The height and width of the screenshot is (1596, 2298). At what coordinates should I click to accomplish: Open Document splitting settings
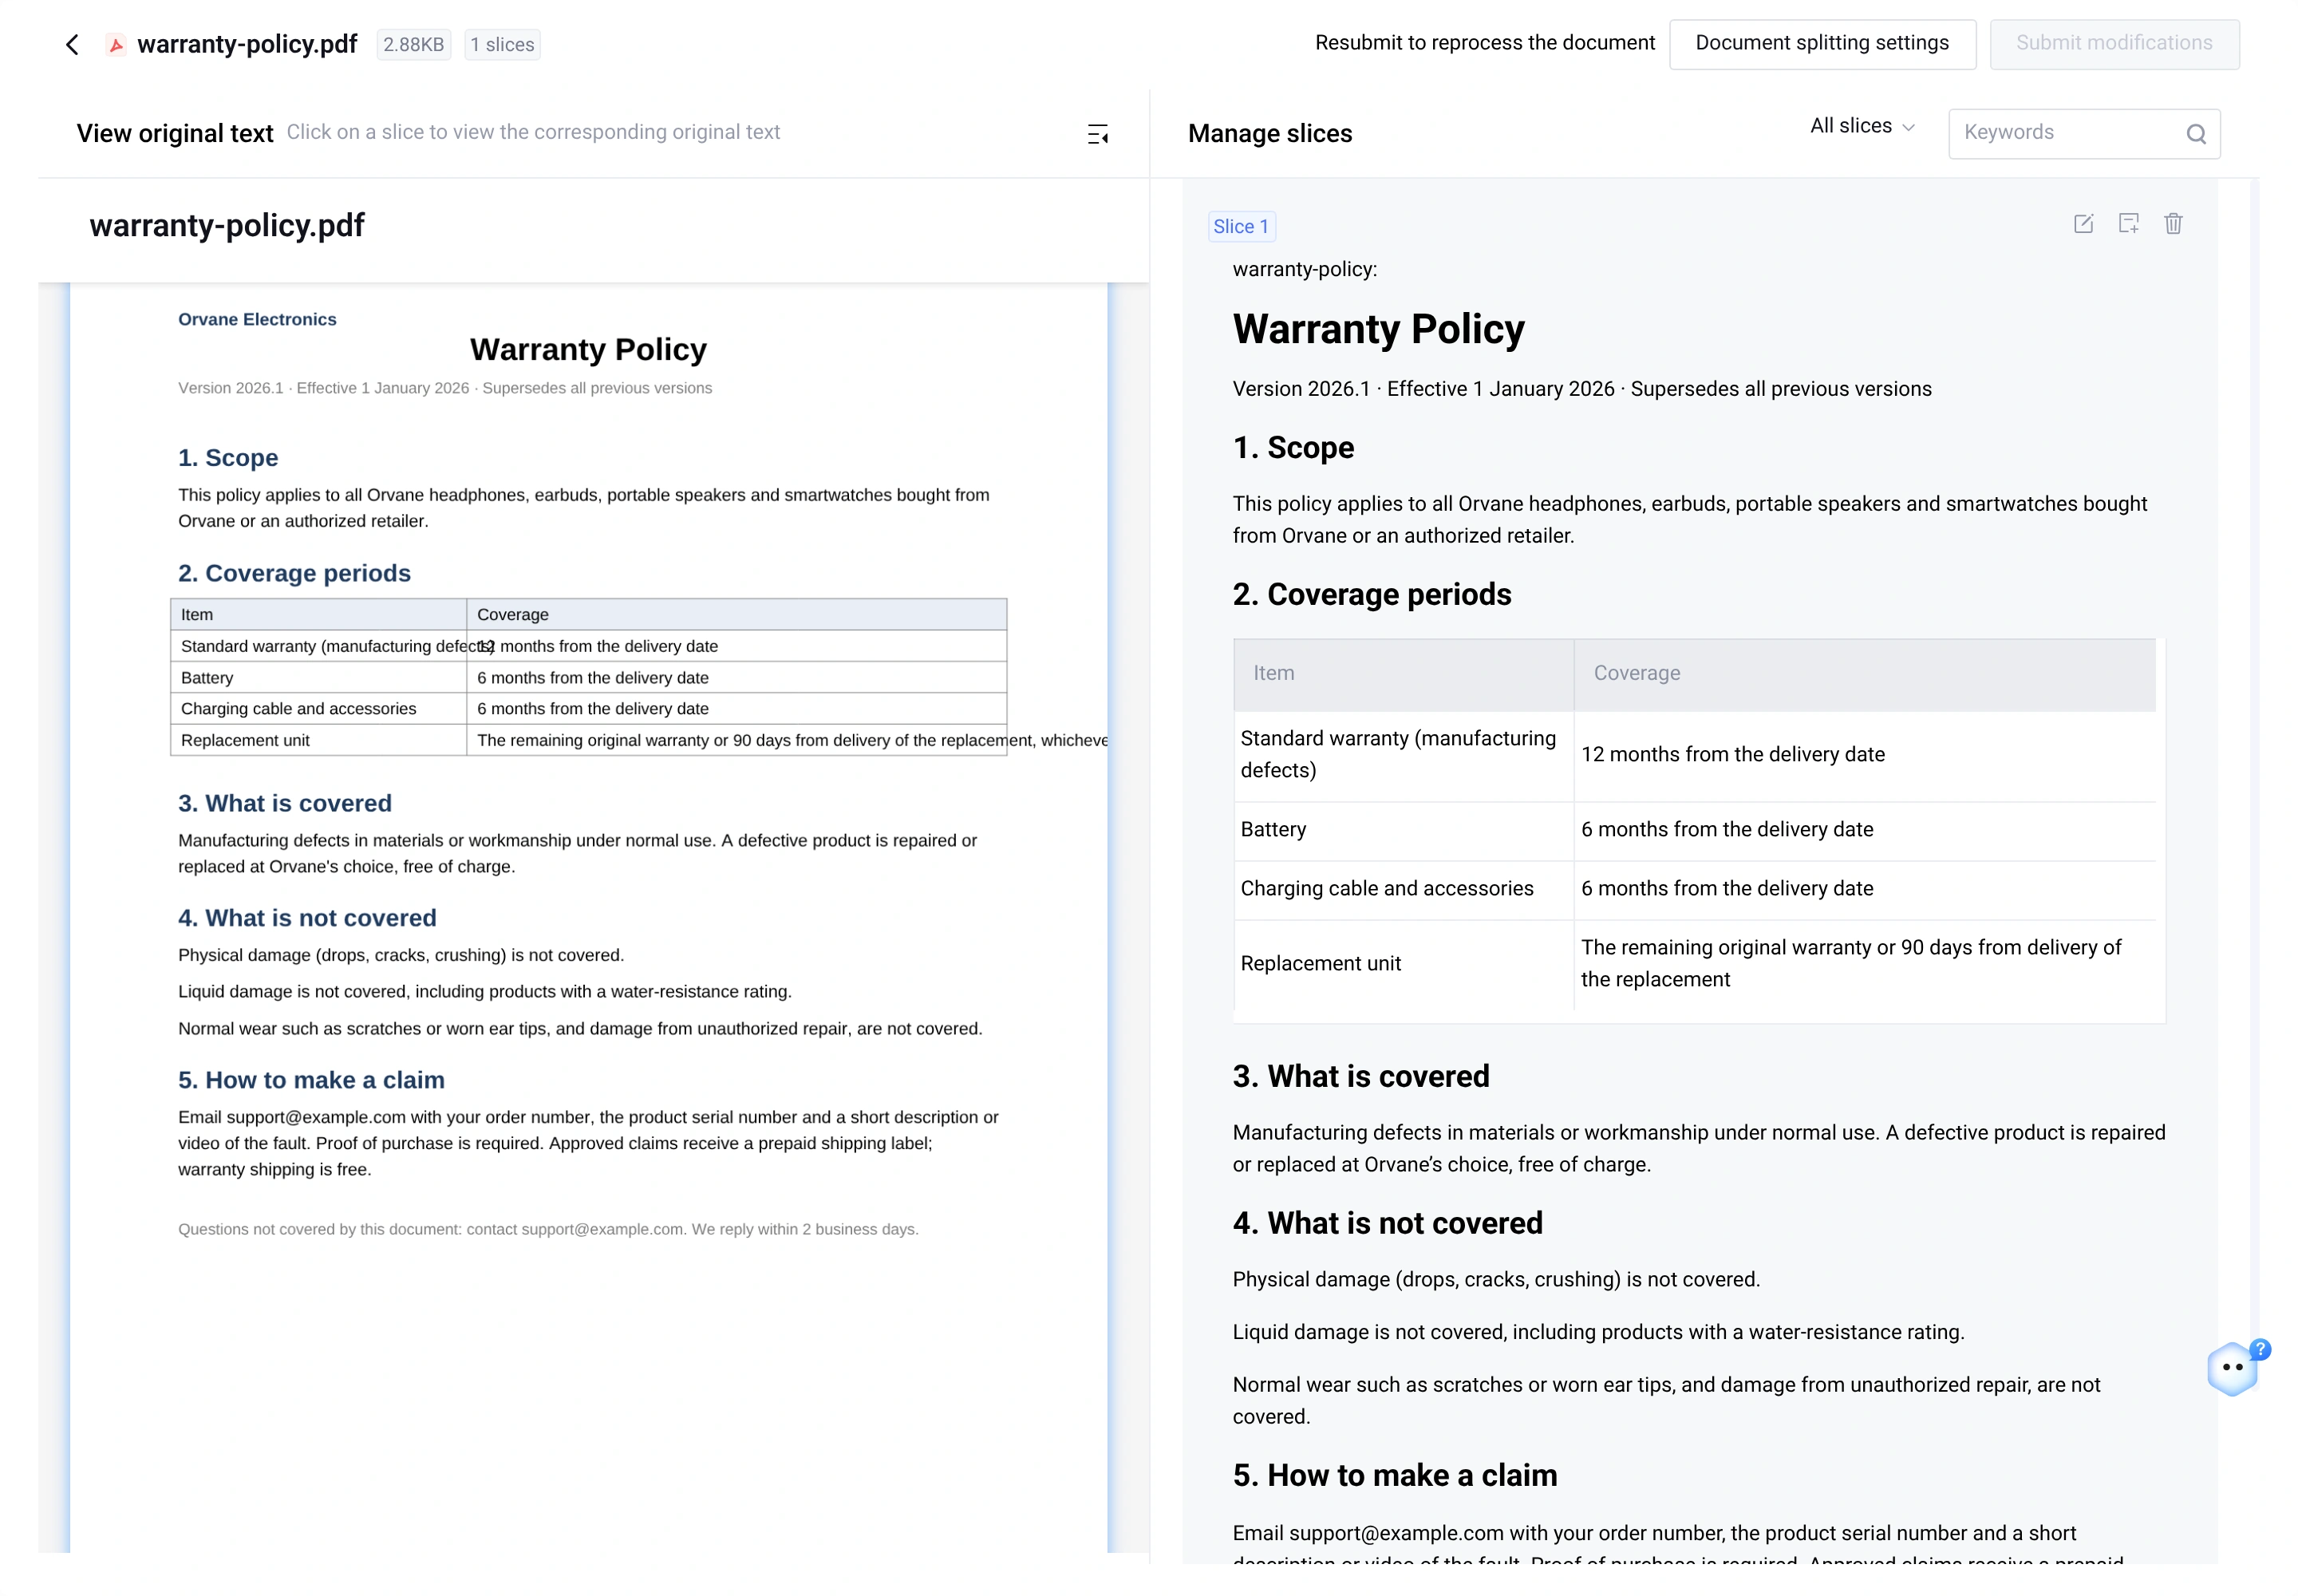1821,44
